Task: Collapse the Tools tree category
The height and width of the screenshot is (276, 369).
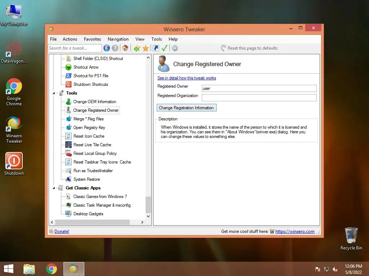Action: tap(54, 93)
